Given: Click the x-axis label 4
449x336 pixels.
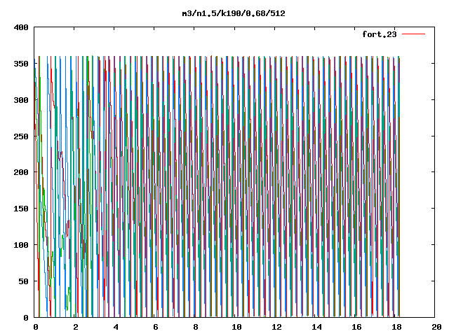Looking at the screenshot, I should coord(116,327).
